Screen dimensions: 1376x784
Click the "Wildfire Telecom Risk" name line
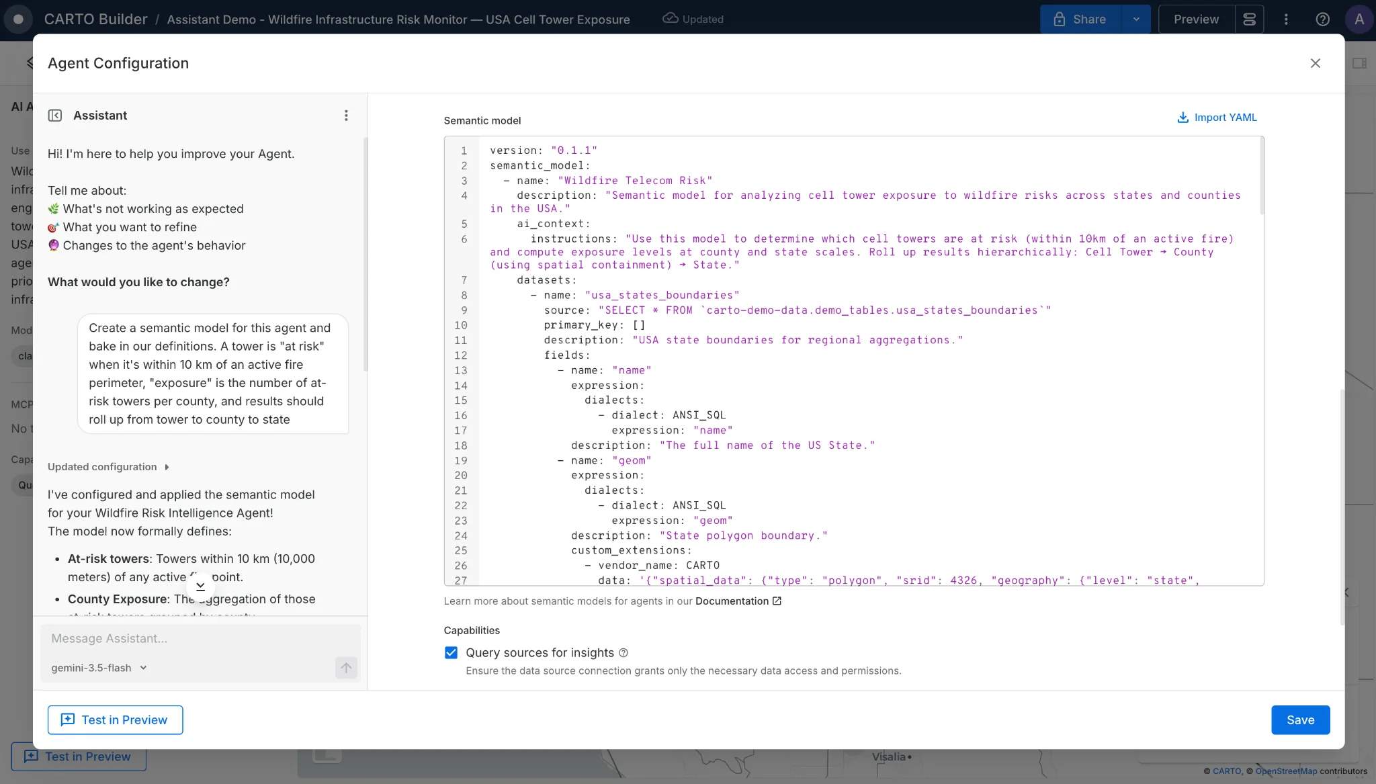pyautogui.click(x=608, y=181)
